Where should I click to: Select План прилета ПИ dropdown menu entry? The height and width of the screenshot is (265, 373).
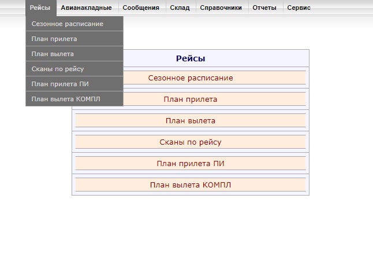74,84
